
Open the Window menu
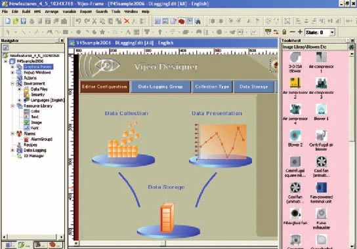131,11
